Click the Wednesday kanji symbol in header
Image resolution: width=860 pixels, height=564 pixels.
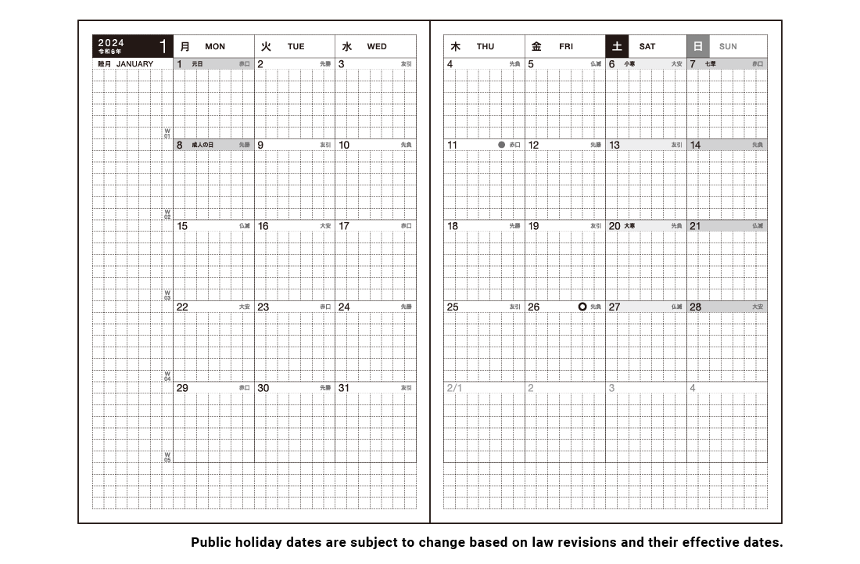coord(347,46)
